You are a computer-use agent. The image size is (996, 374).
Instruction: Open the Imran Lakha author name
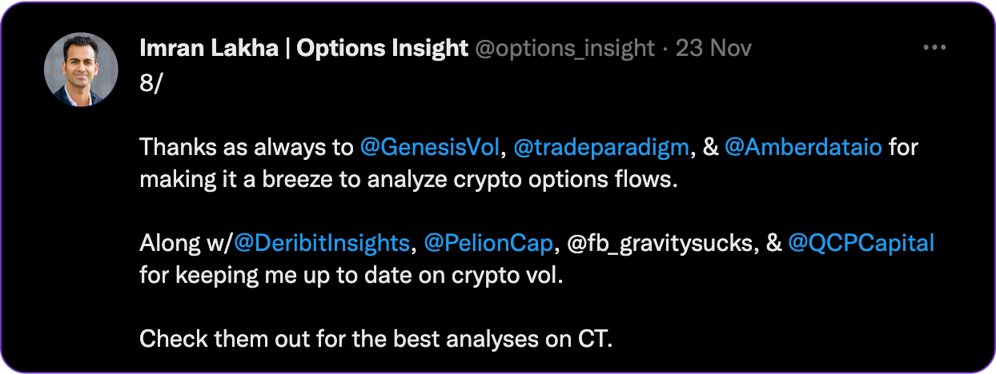[211, 48]
